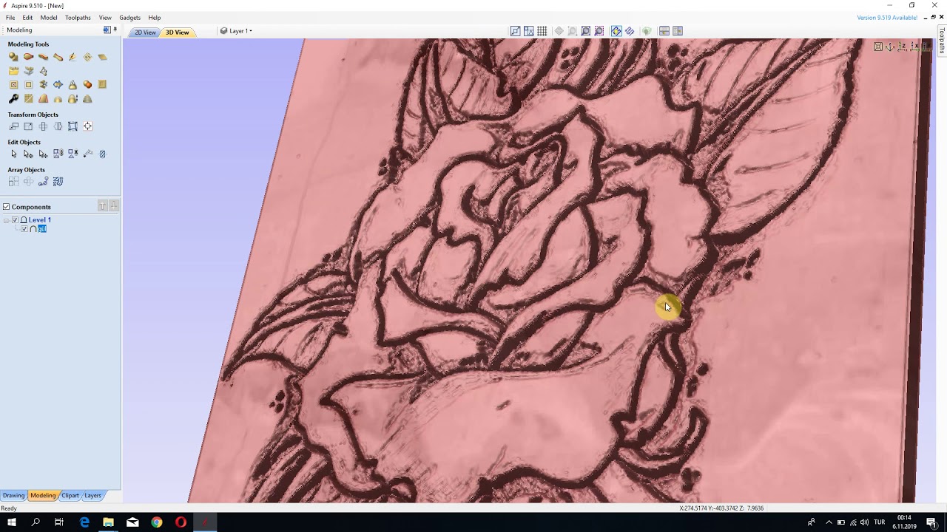This screenshot has height=532, width=947.
Task: Toggle the Modeling panel pin
Action: click(115, 30)
